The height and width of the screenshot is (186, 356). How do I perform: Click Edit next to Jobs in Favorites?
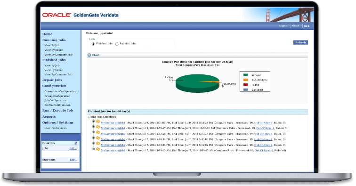pos(73,148)
